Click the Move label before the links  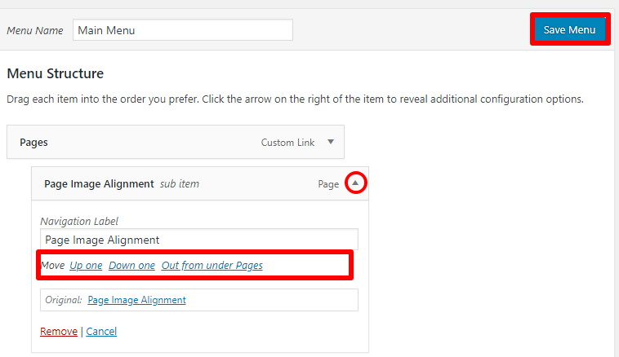[52, 266]
